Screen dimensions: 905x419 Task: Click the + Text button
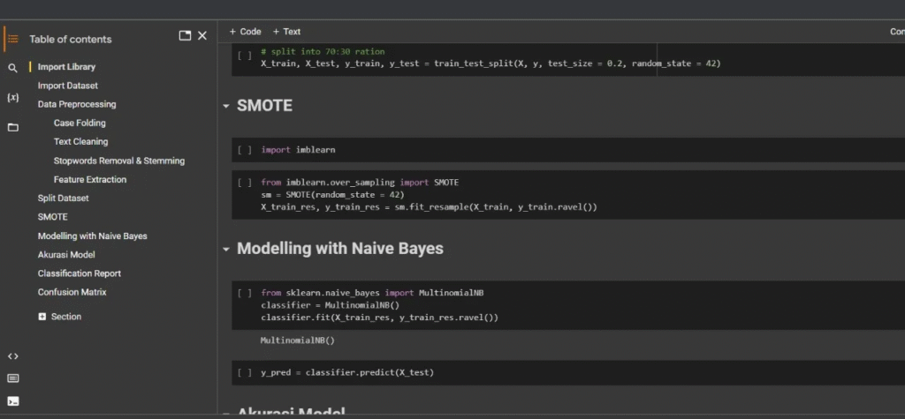[x=286, y=32]
